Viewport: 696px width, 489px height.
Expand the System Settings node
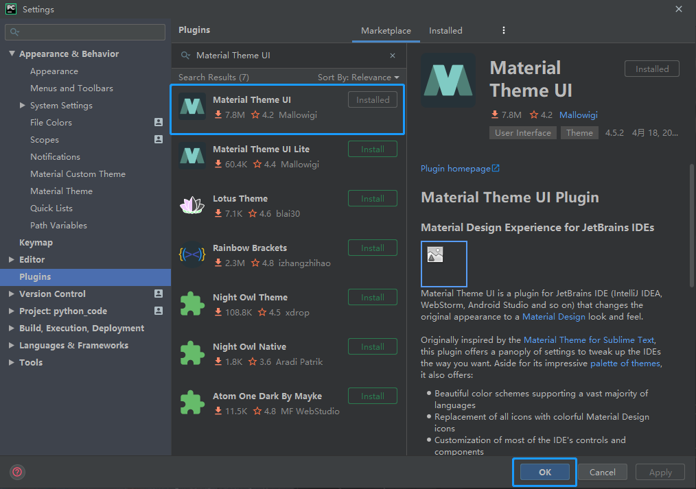tap(22, 106)
